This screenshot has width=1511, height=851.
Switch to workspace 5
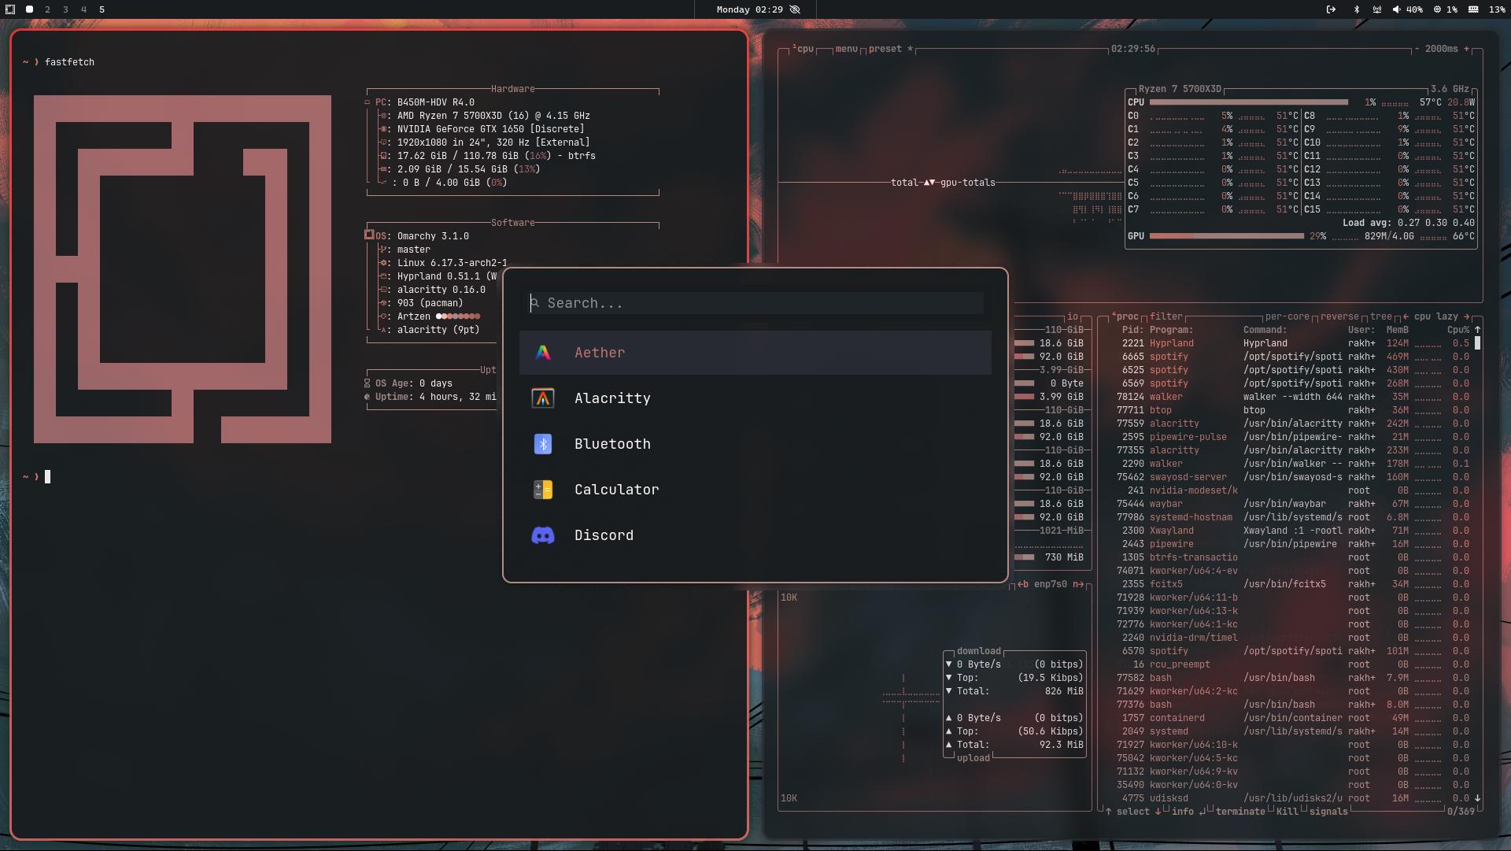[102, 9]
